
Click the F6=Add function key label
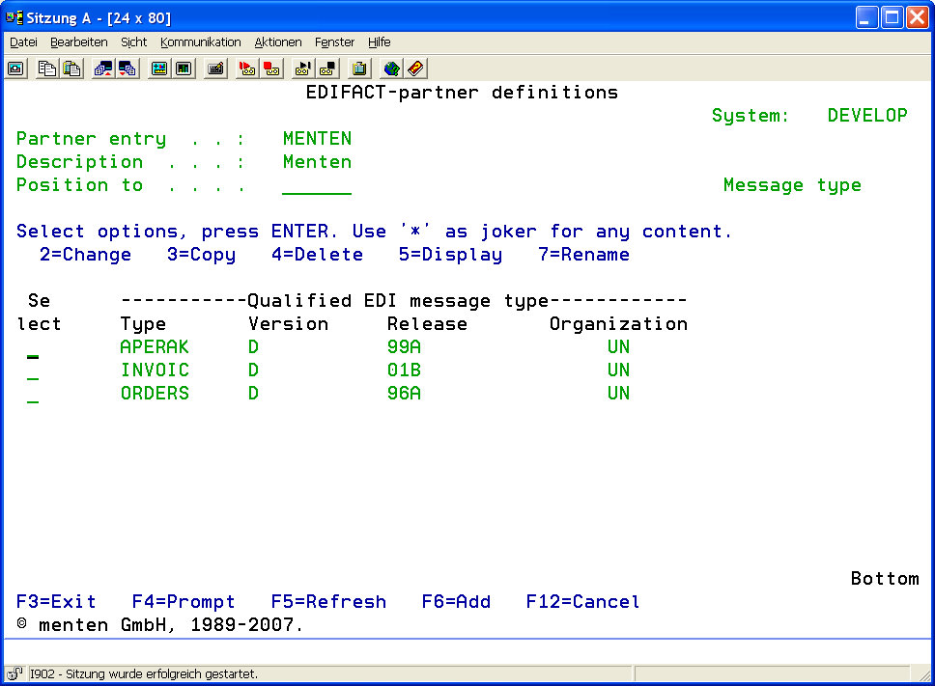click(x=456, y=602)
